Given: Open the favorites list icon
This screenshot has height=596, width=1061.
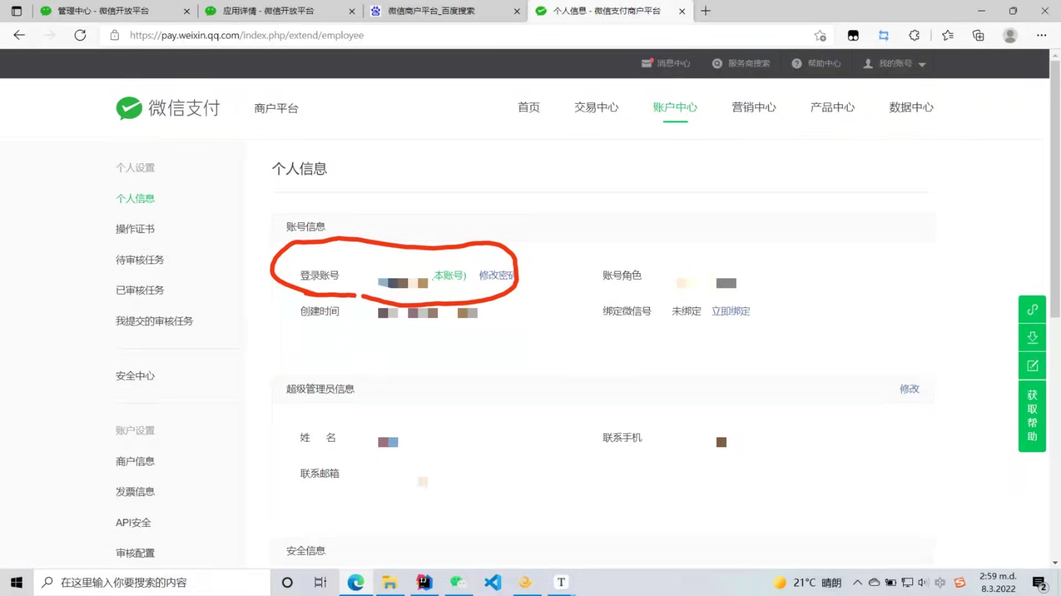Looking at the screenshot, I should coord(948,35).
